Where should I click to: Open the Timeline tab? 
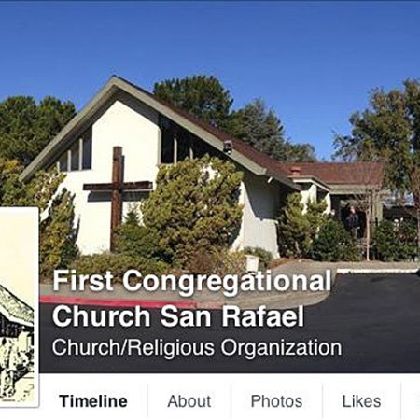93,401
